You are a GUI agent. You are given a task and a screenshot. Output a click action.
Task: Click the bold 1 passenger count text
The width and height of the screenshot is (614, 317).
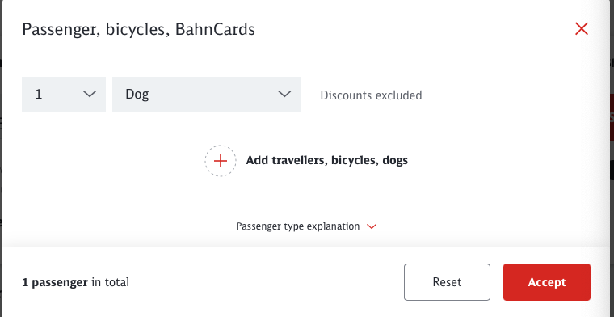55,282
